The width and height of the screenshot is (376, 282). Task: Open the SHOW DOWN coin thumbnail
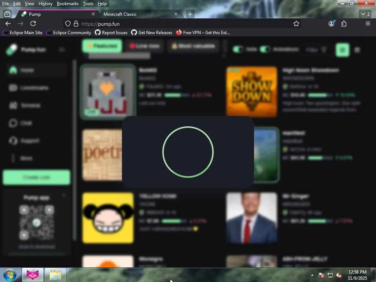(x=252, y=92)
